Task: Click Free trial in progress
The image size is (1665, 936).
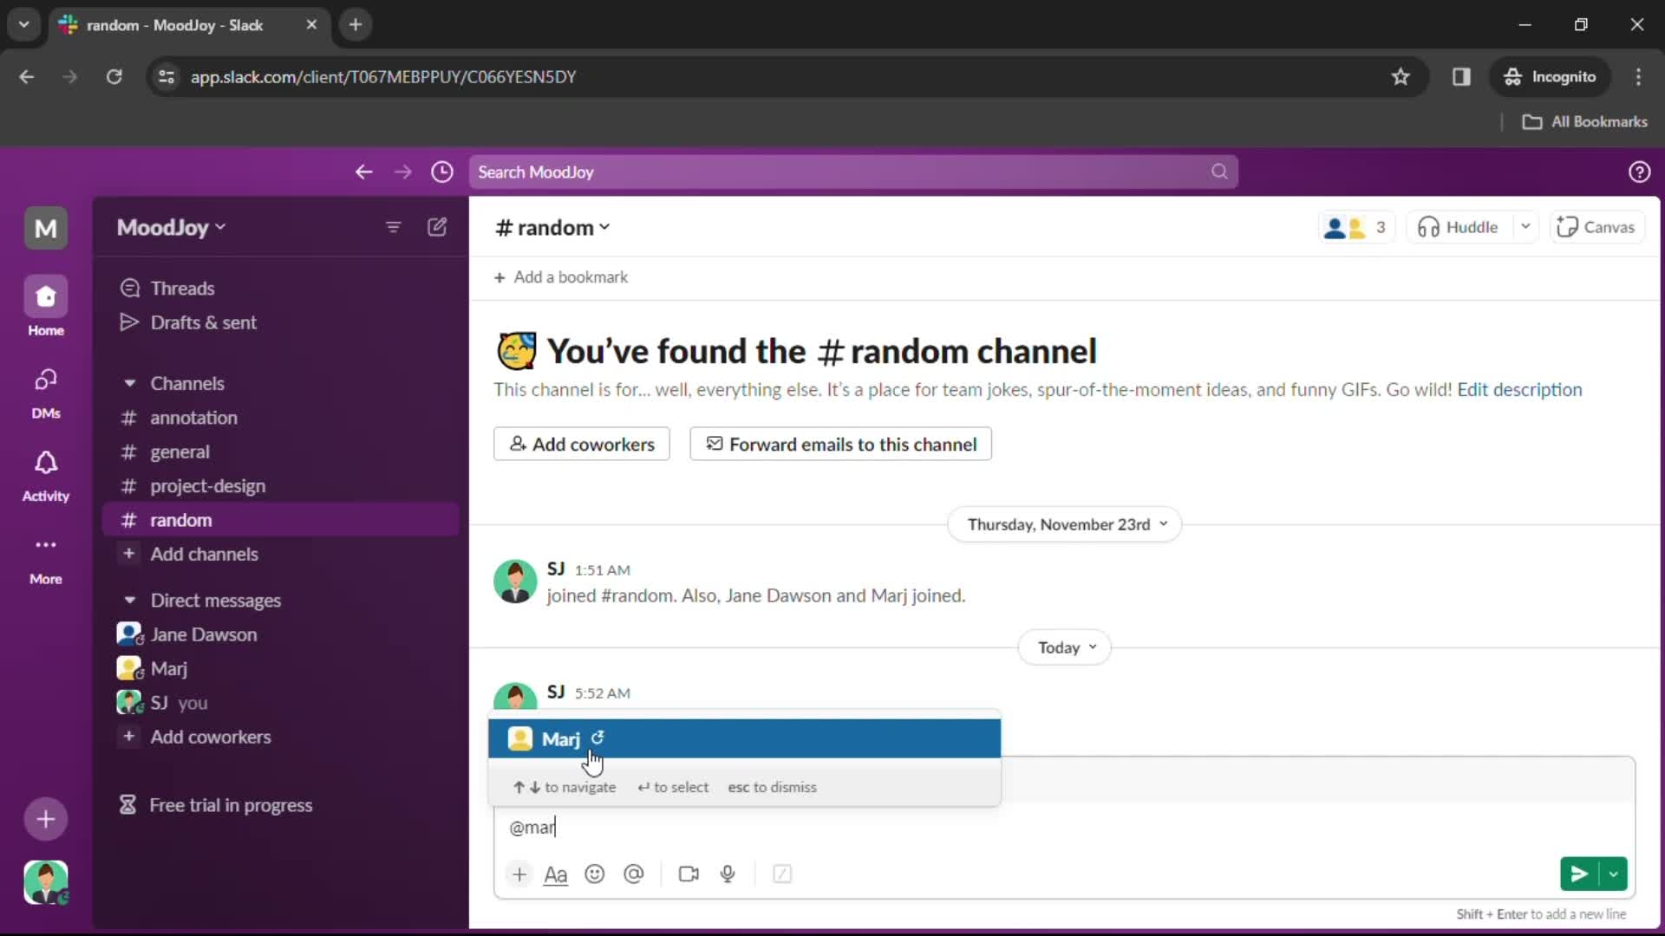Action: click(x=279, y=806)
